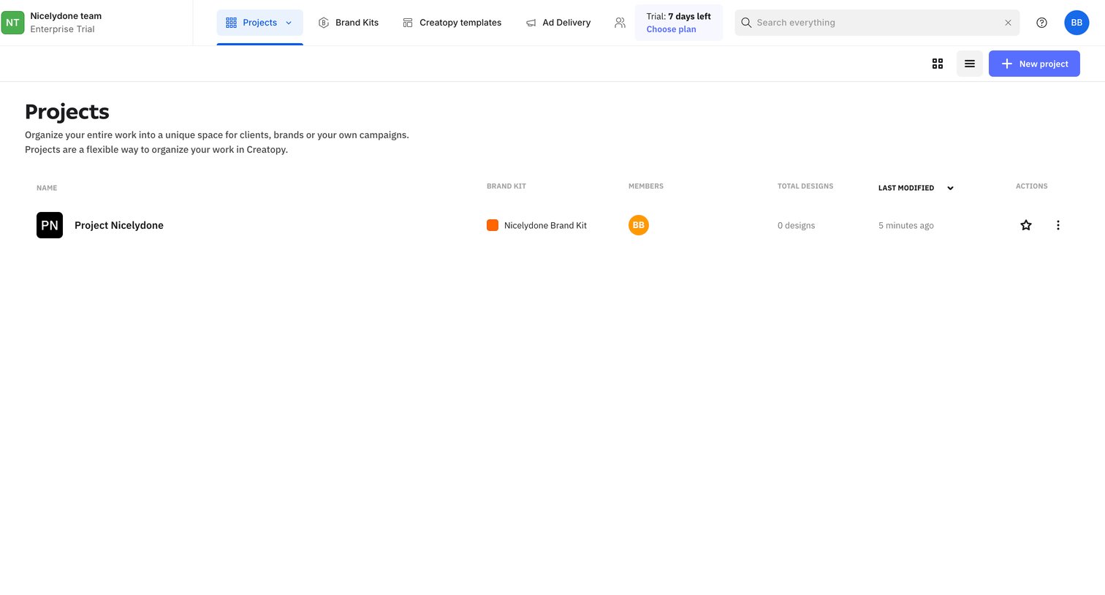Create a New project
Screen dimensions: 1105x595
[x=1034, y=64]
